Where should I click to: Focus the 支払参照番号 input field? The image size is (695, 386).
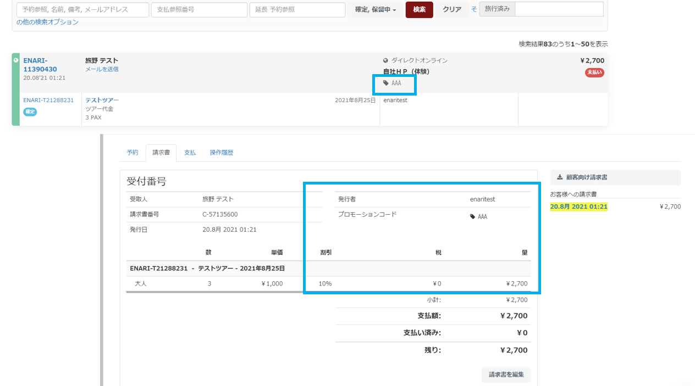(198, 9)
